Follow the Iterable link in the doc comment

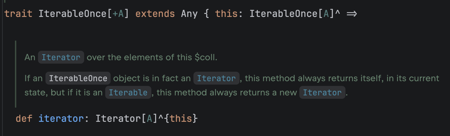pyautogui.click(x=128, y=93)
